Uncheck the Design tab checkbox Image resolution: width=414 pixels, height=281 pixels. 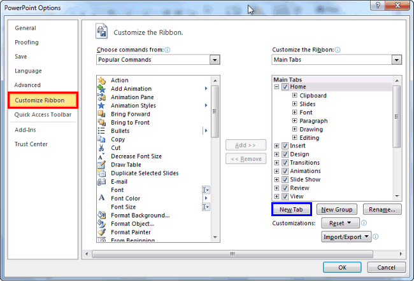coord(285,154)
